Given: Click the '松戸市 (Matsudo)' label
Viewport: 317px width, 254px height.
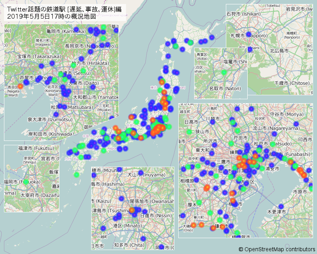Looking at the screenshot, I should coord(273,144).
